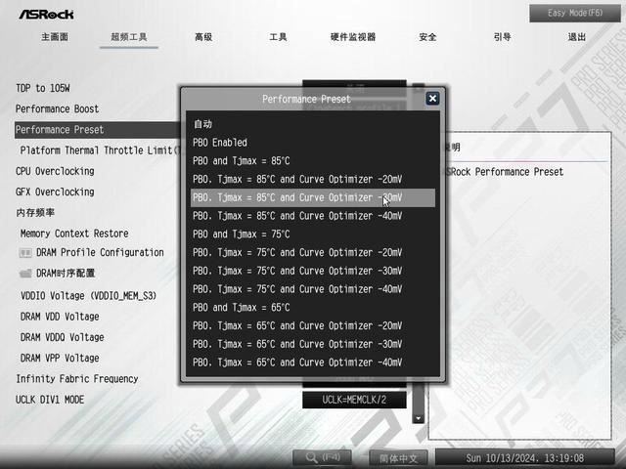Screen dimensions: 626x469
Task: Choose Tjmax 65°C Curve Optimizer -40mV
Action: [x=313, y=362]
